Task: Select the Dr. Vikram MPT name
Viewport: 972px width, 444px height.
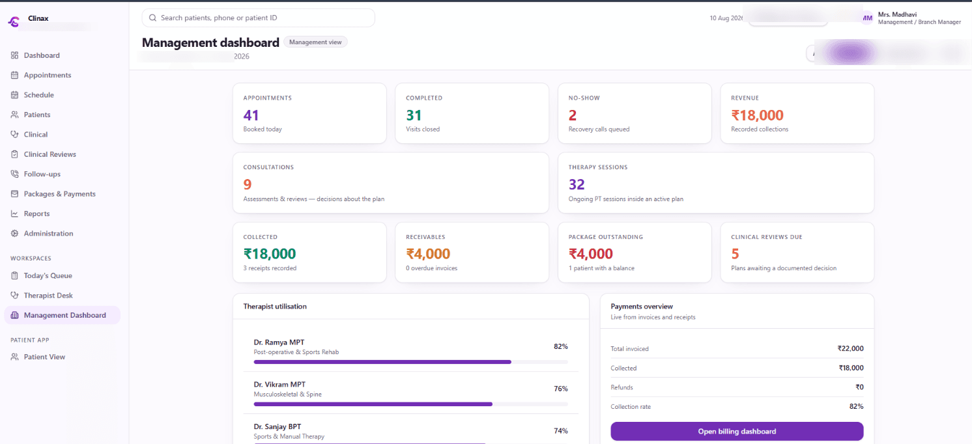Action: (279, 384)
